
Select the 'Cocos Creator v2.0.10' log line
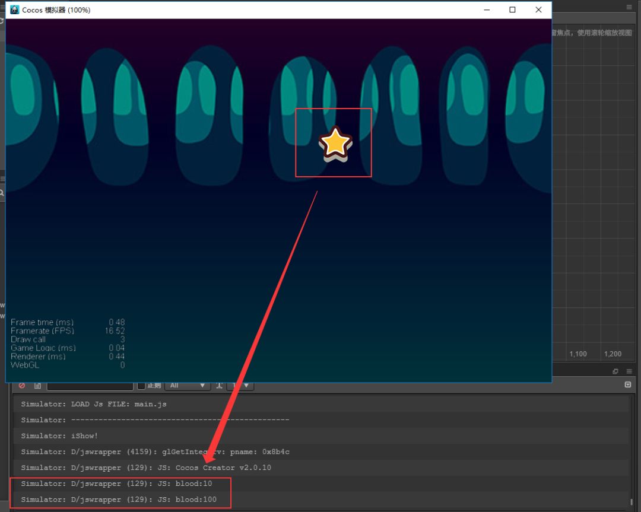[321, 468]
